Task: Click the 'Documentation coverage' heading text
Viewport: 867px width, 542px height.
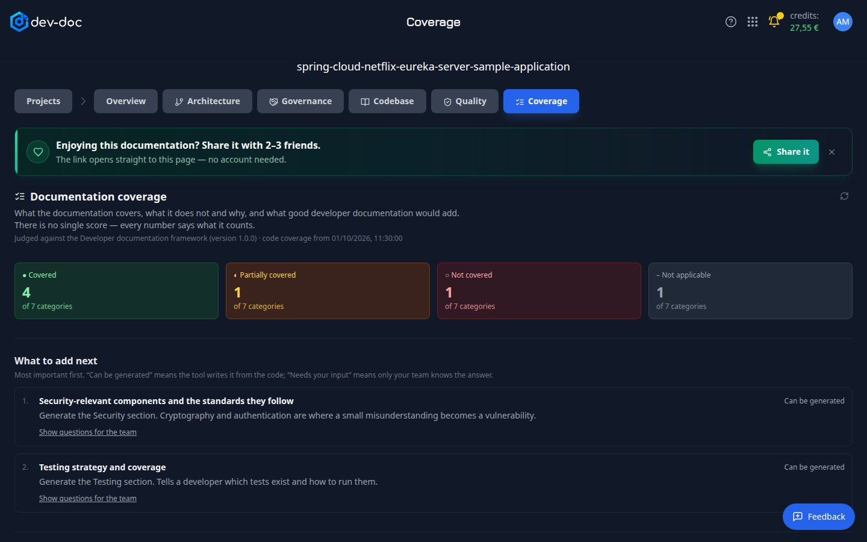Action: coord(98,197)
